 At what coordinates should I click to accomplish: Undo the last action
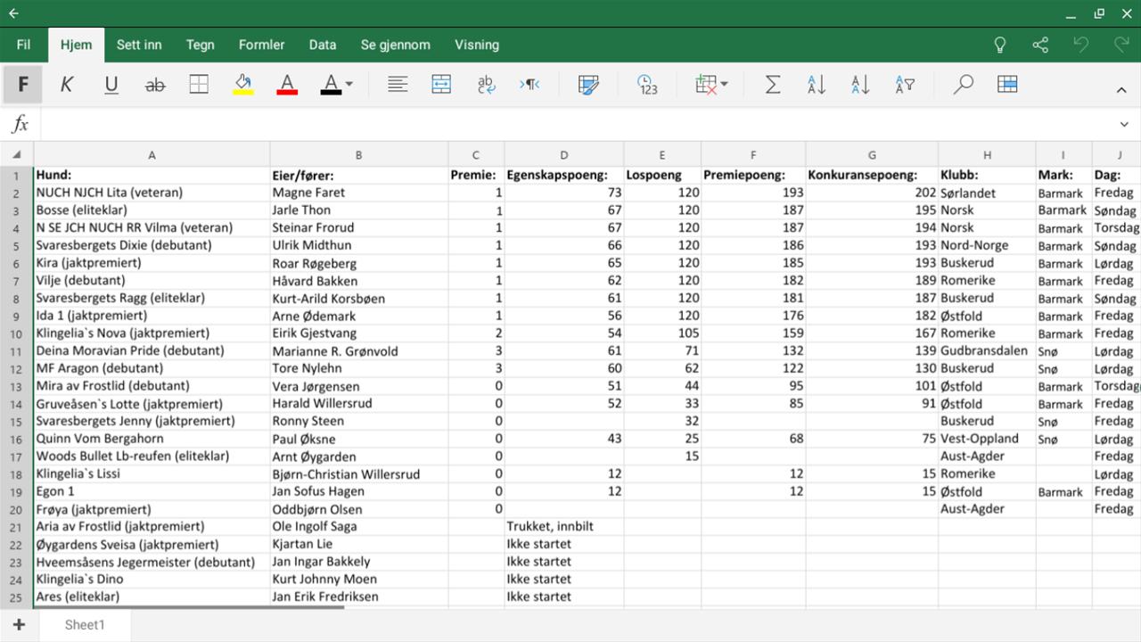point(1081,45)
